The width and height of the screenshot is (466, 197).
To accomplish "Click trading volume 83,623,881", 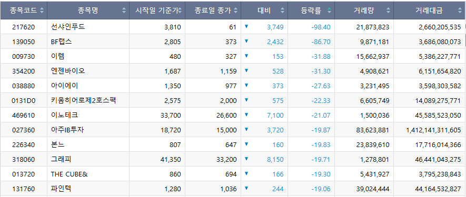I will click(x=372, y=130).
